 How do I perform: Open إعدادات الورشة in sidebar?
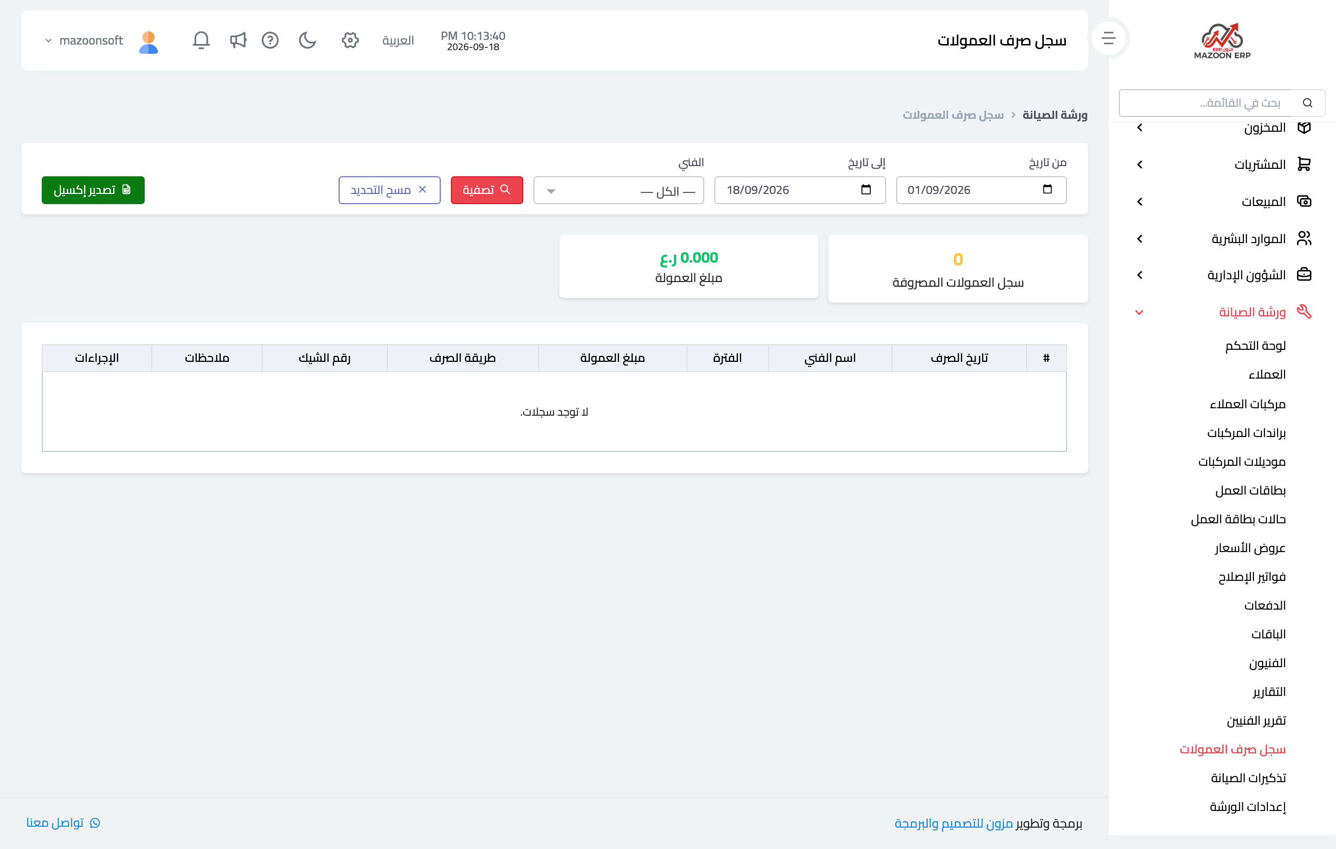[x=1247, y=807]
